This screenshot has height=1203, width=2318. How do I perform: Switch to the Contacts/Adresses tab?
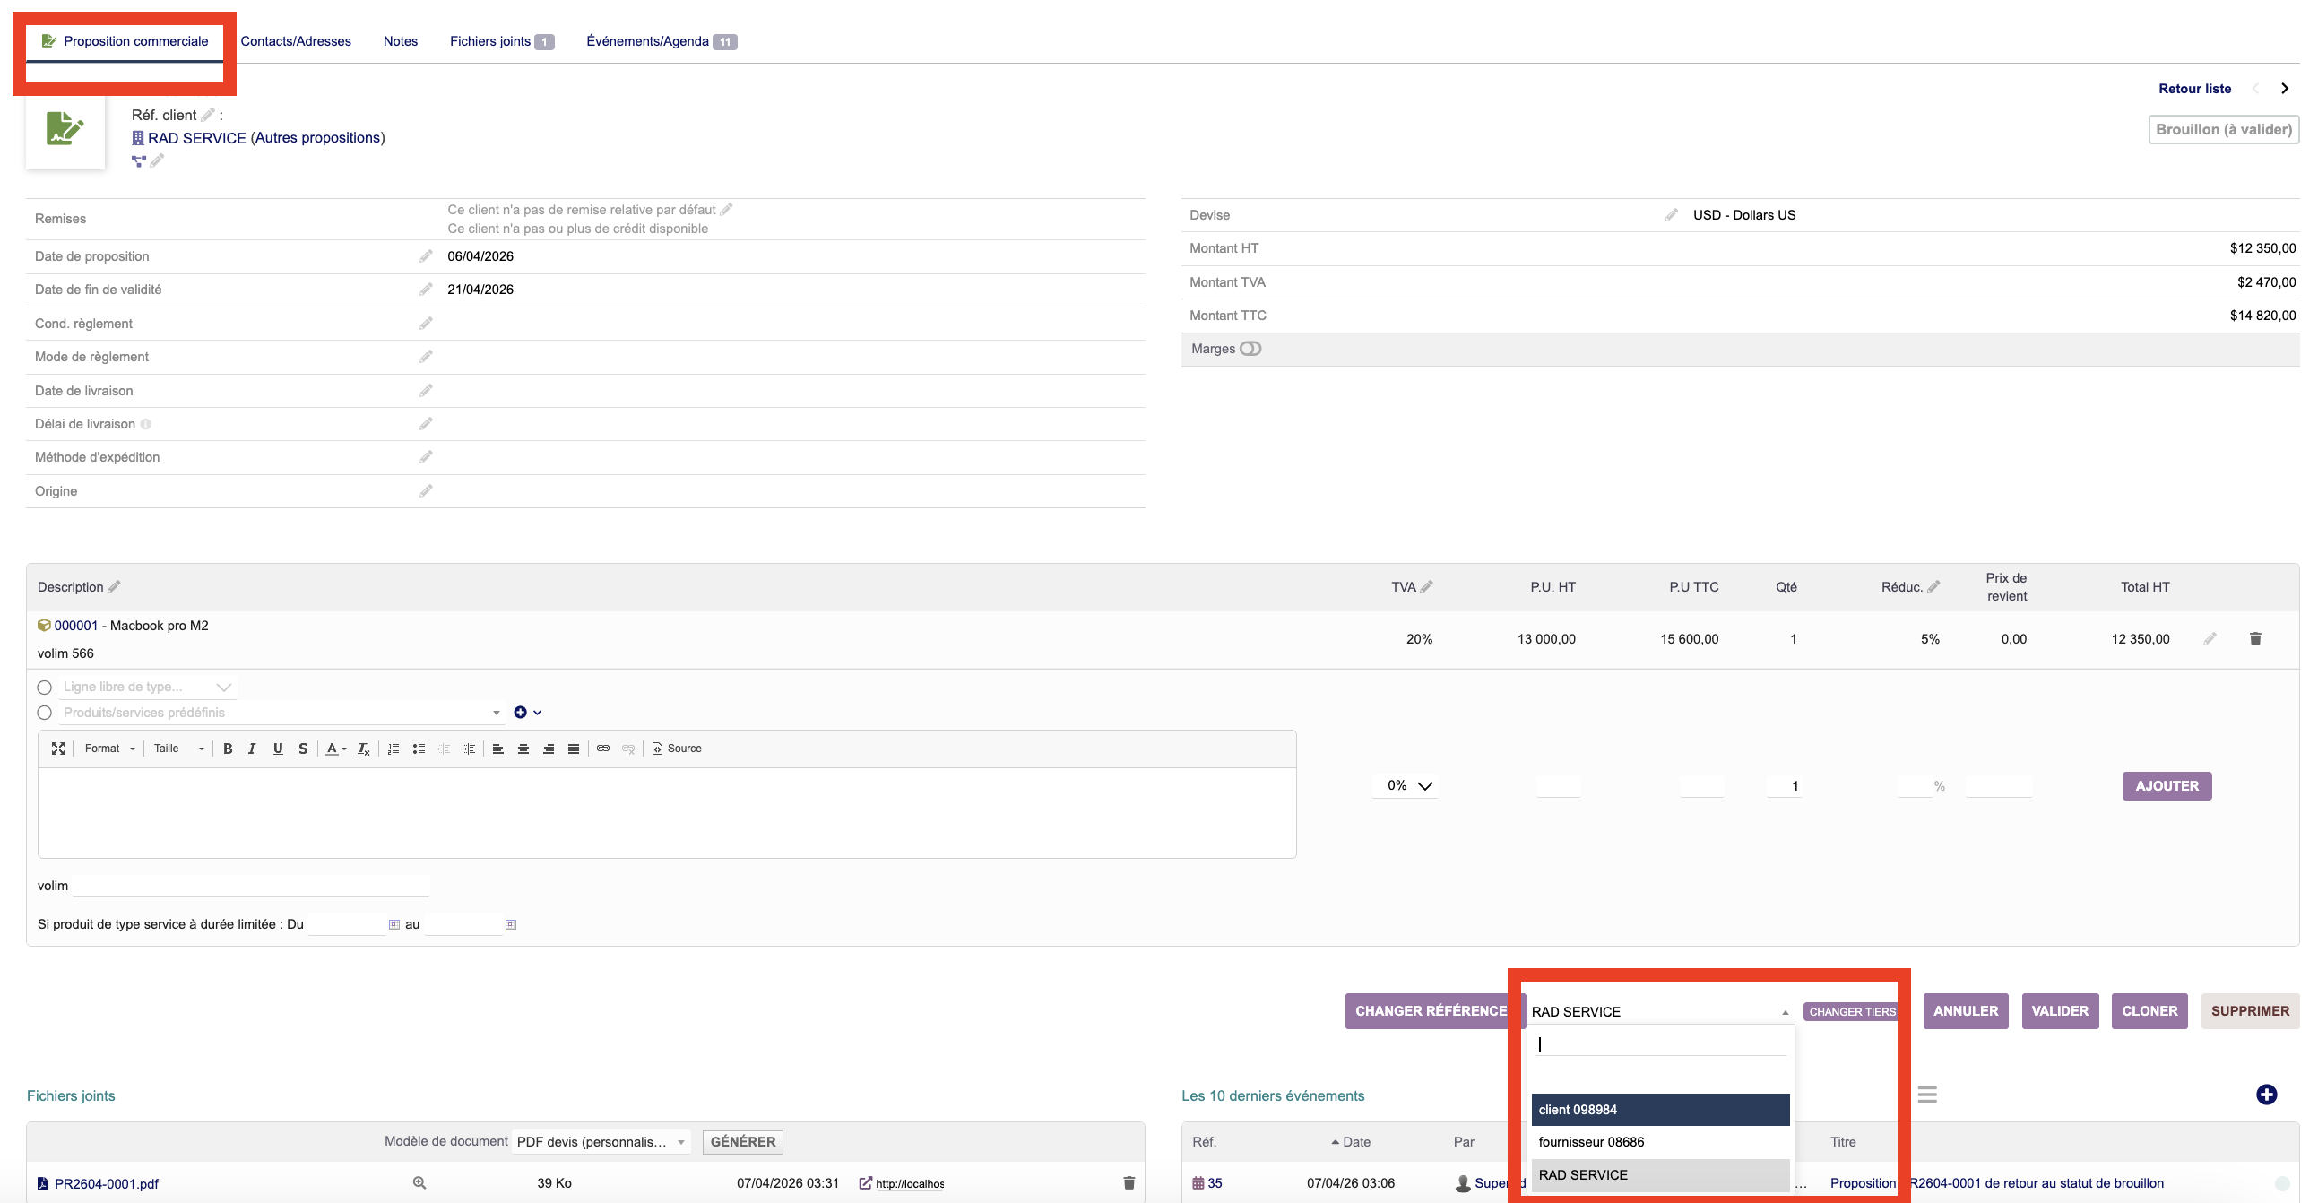pos(295,41)
